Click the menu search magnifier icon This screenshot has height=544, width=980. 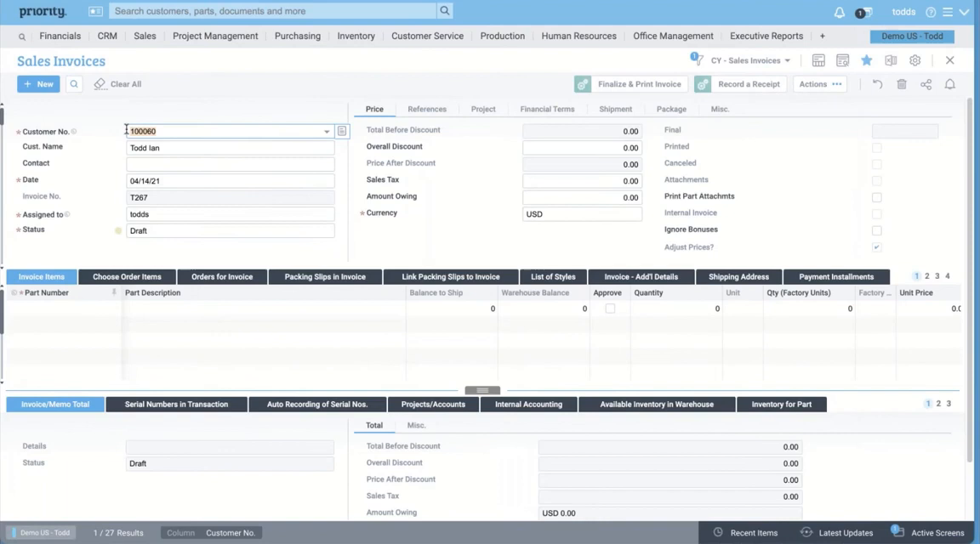pos(22,37)
